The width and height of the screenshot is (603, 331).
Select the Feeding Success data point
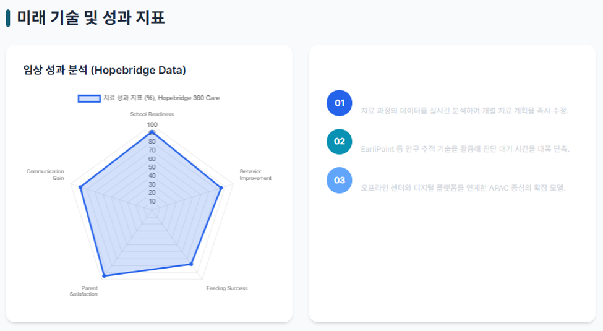pyautogui.click(x=191, y=264)
